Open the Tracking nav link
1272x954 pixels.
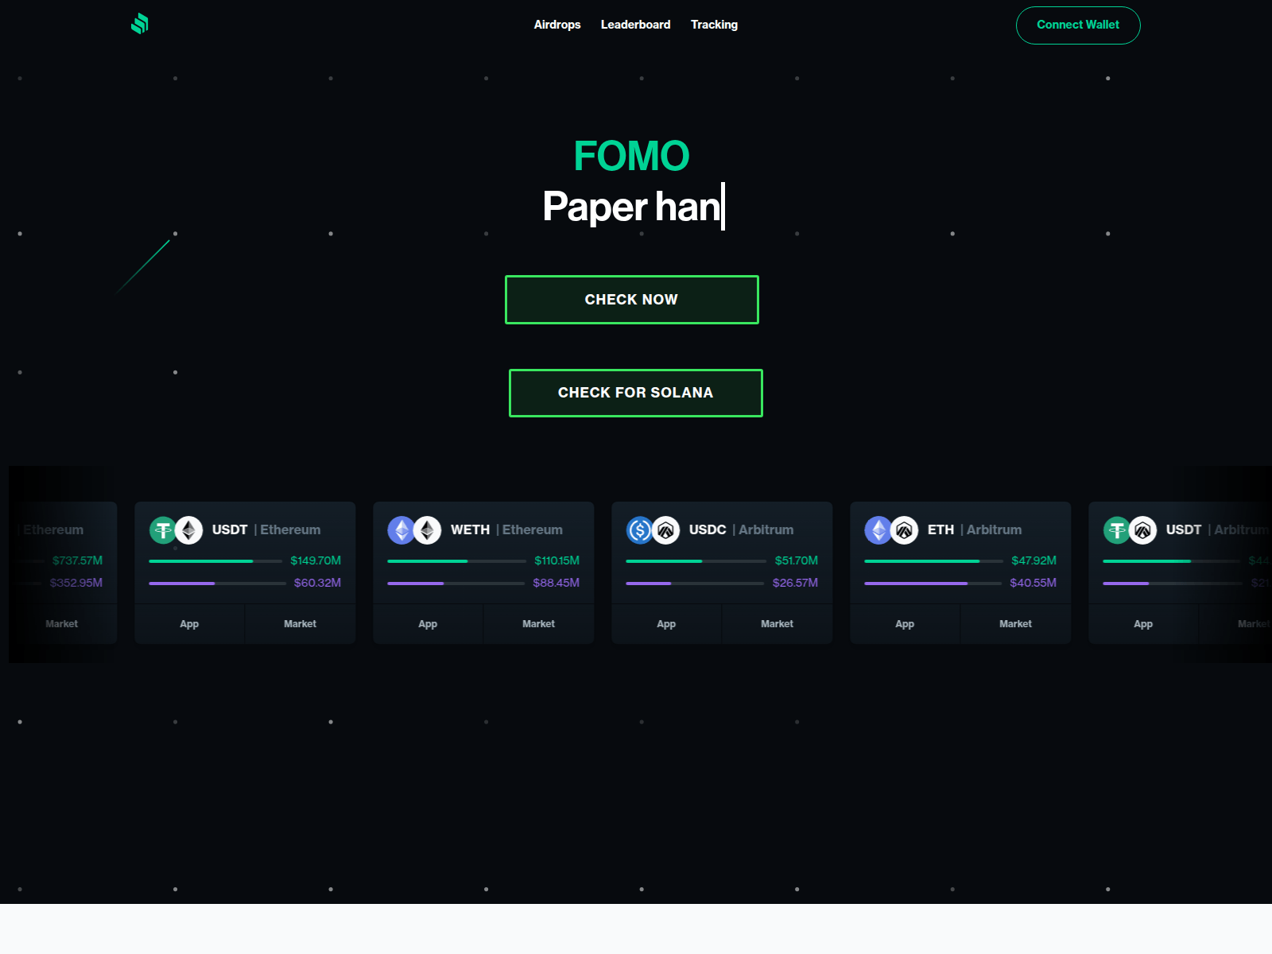point(714,25)
